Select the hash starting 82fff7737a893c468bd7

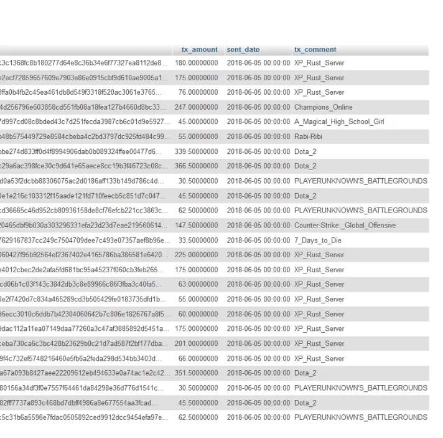(79, 402)
